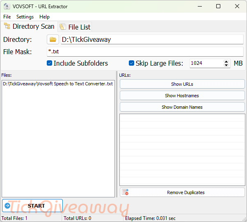Open the Settings menu
Image resolution: width=247 pixels, height=222 pixels.
click(x=25, y=17)
